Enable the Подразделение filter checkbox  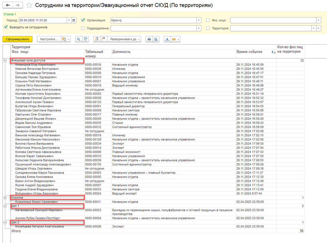point(83,29)
